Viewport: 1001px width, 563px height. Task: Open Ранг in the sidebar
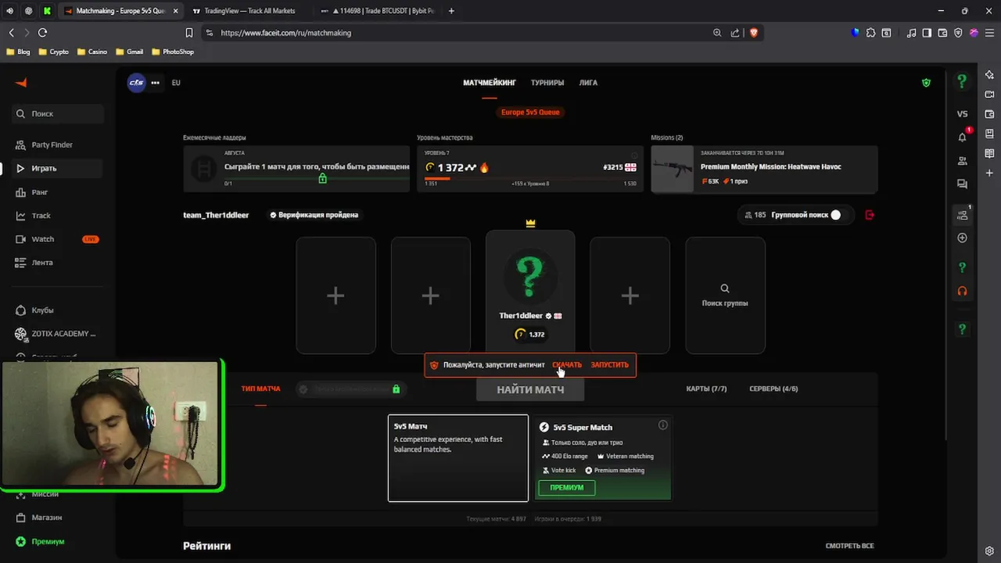click(x=58, y=192)
